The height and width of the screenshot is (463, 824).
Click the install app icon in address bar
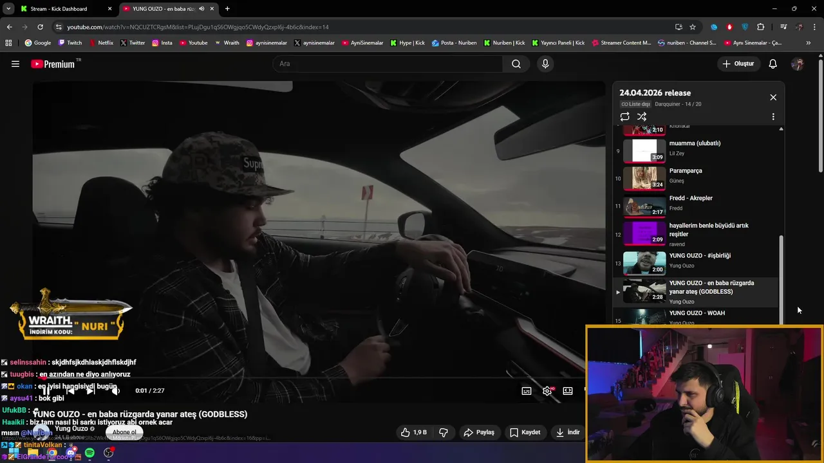(679, 27)
